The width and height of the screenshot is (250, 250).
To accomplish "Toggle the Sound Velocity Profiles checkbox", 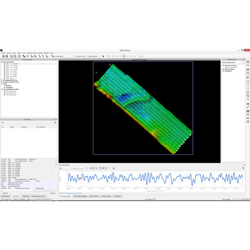I will click(x=2, y=89).
